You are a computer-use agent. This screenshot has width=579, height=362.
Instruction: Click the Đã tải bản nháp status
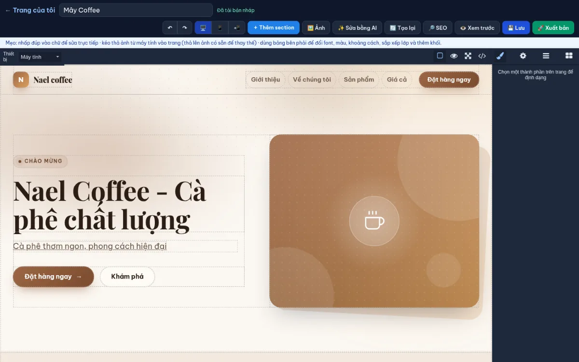coord(235,10)
